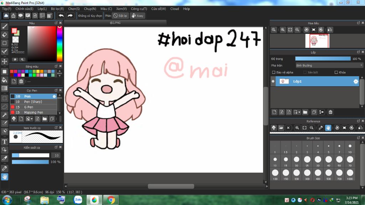This screenshot has height=205, width=365.
Task: Open Pen brush settings gear
Action: point(54,96)
